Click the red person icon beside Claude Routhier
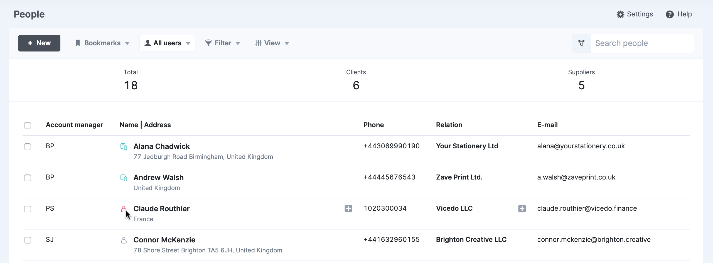This screenshot has height=263, width=713. 124,209
